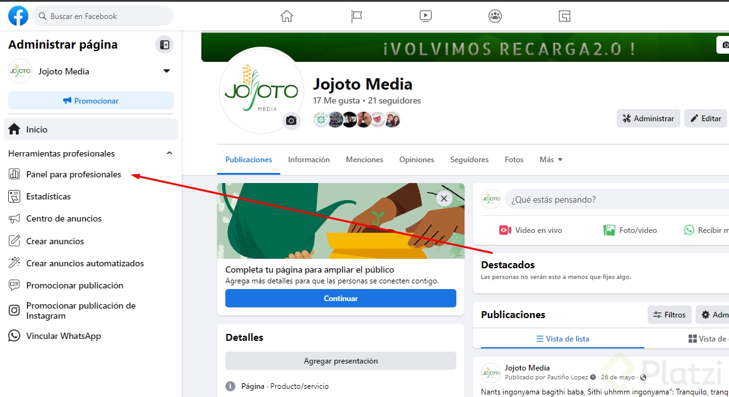Click the Jojoto Media avatar beside post box
The height and width of the screenshot is (397, 729).
click(x=491, y=199)
